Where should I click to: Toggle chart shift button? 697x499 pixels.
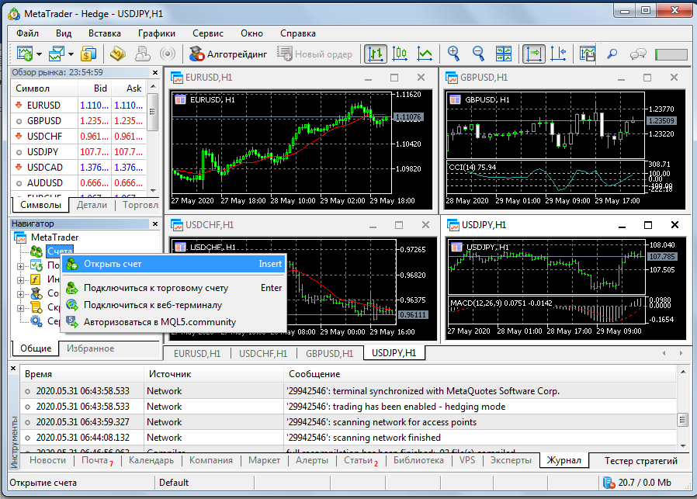pyautogui.click(x=558, y=54)
